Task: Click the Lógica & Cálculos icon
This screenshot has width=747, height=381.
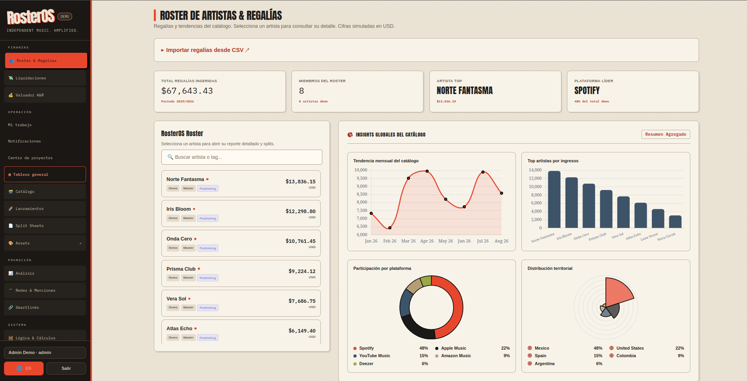Action: click(x=11, y=338)
